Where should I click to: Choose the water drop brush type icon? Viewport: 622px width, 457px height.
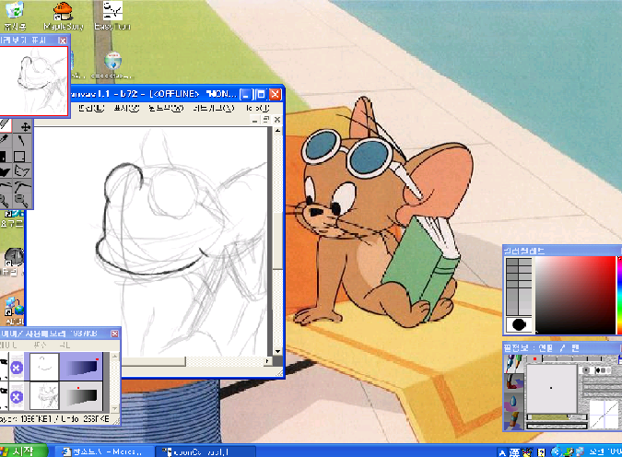513,402
